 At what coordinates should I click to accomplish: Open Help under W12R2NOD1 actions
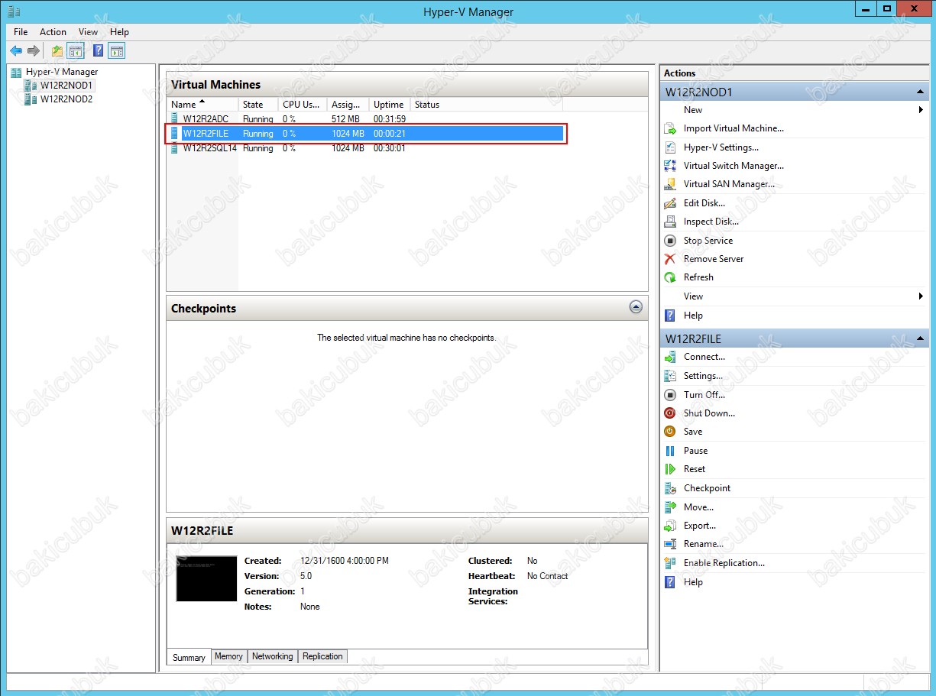[693, 316]
